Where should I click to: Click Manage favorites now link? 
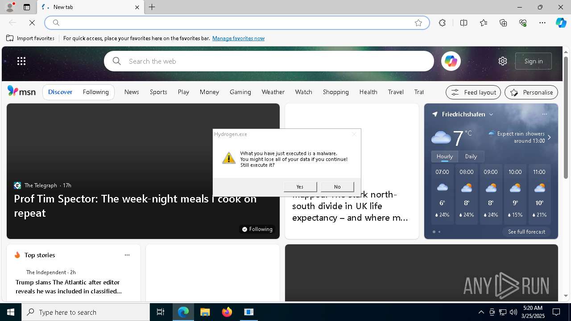coord(238,38)
